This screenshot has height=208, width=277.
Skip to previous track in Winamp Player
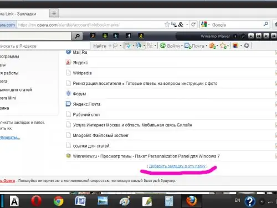point(258,36)
